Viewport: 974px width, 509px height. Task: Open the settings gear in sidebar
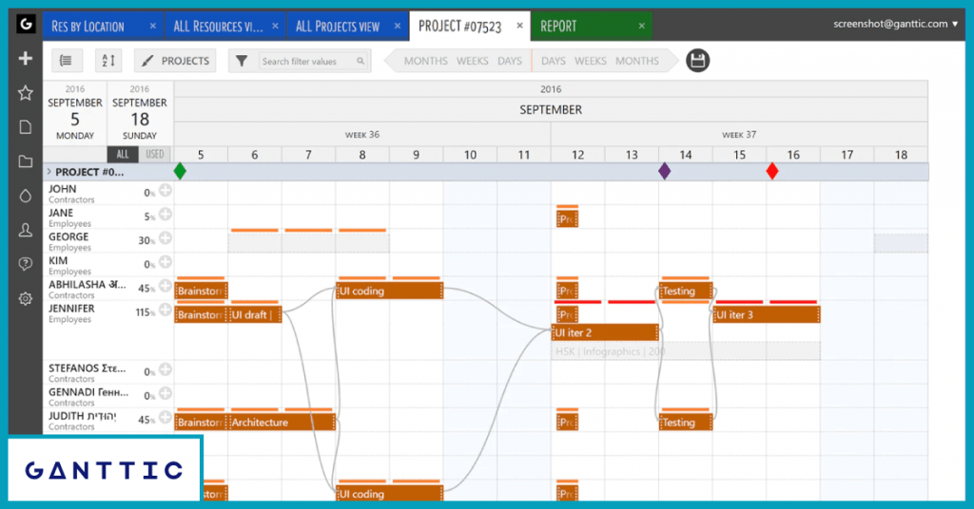pos(26,298)
